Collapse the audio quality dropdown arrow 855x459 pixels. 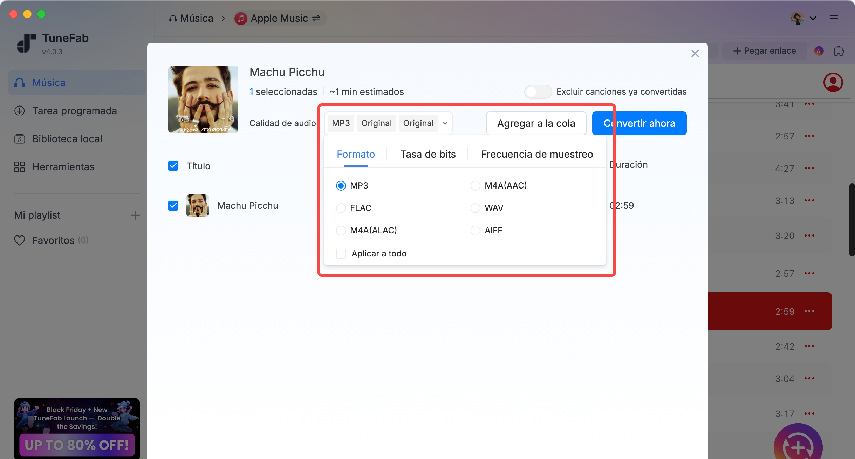coord(445,123)
